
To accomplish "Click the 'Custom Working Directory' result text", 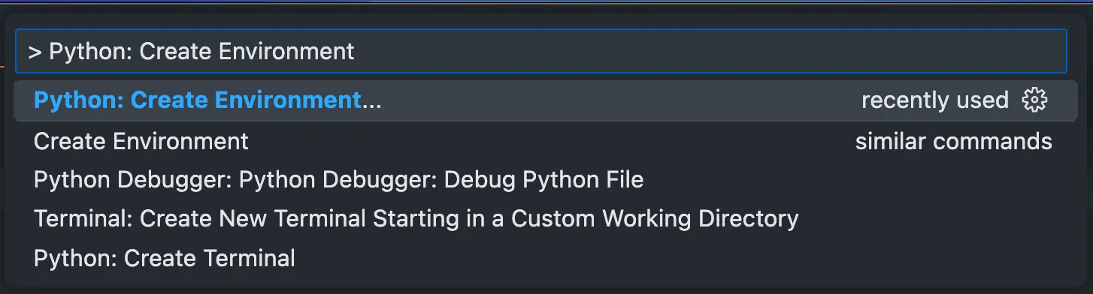I will point(655,218).
